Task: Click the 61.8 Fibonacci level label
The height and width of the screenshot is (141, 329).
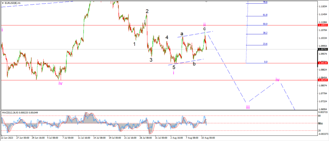Action: (x=265, y=15)
